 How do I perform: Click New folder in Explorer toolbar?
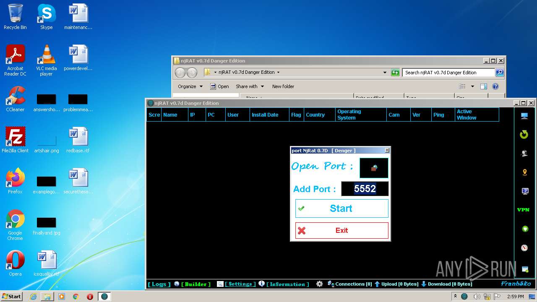point(283,86)
